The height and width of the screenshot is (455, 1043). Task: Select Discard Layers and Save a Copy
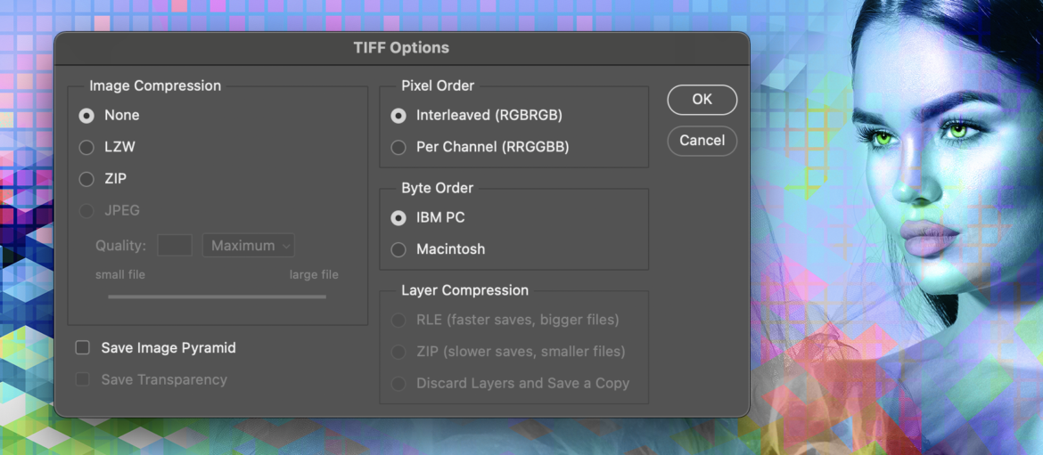(398, 384)
